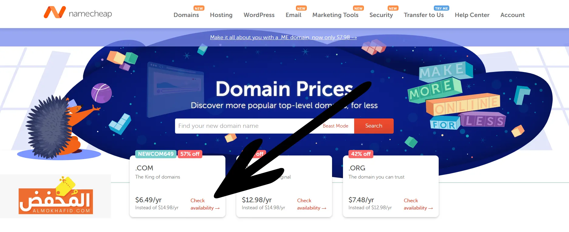The image size is (569, 232).
Task: Check availability for .COM domain
Action: (x=205, y=204)
